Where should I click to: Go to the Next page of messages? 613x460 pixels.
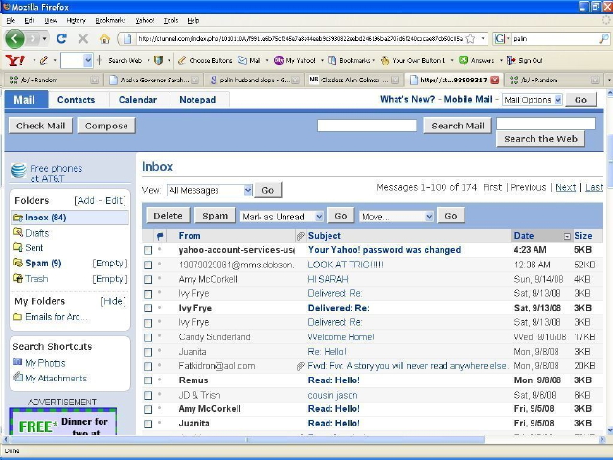click(x=565, y=188)
